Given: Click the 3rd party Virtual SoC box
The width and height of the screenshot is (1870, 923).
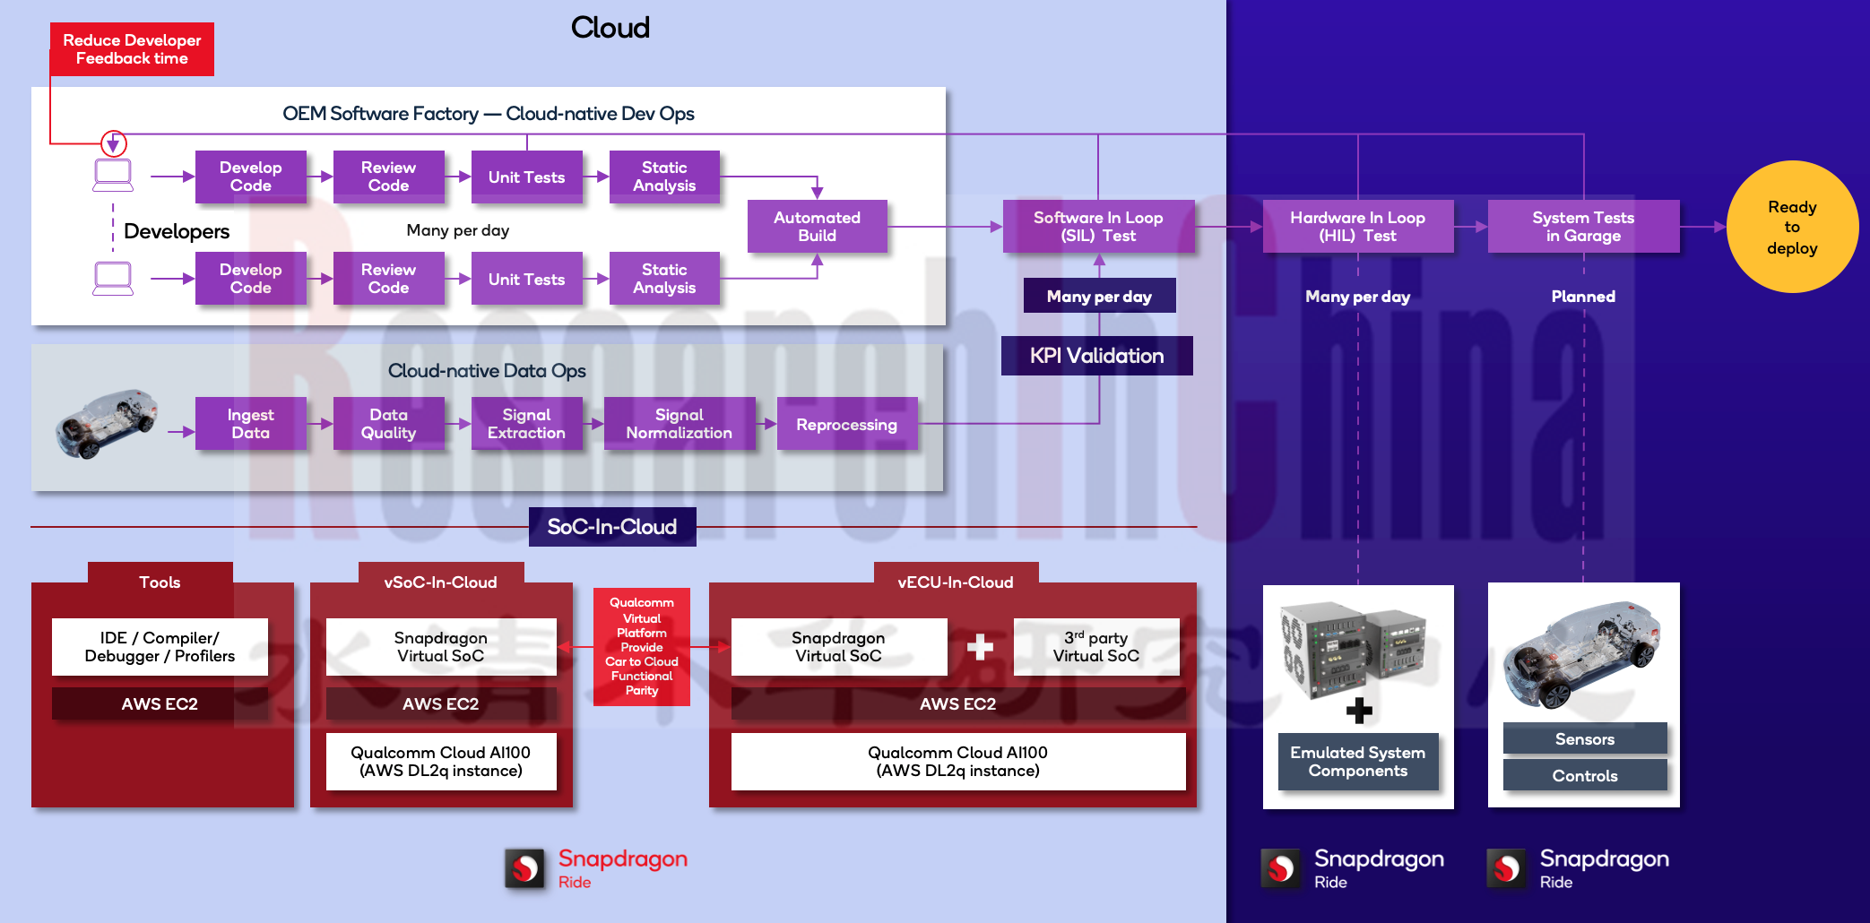Looking at the screenshot, I should (1096, 647).
